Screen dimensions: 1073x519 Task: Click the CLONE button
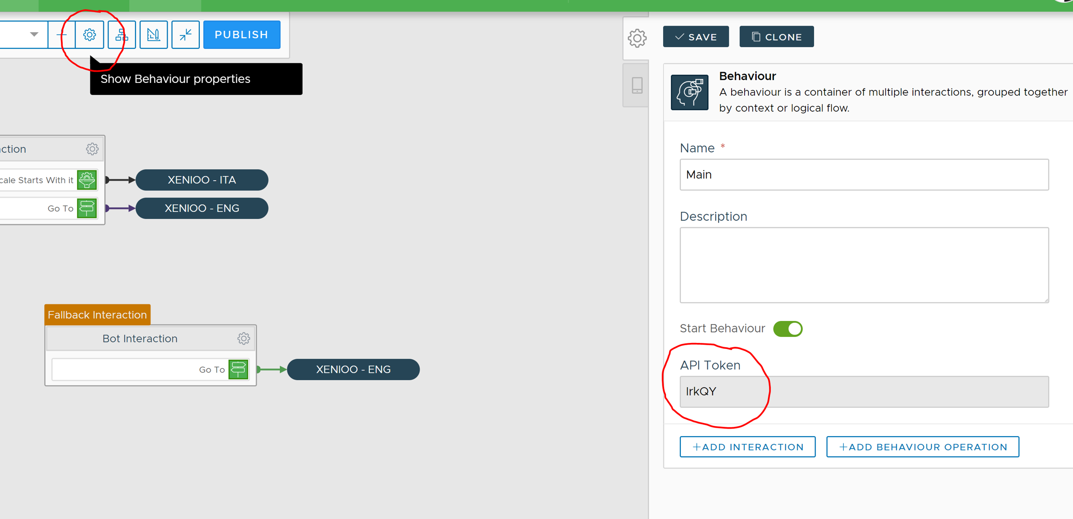[776, 37]
